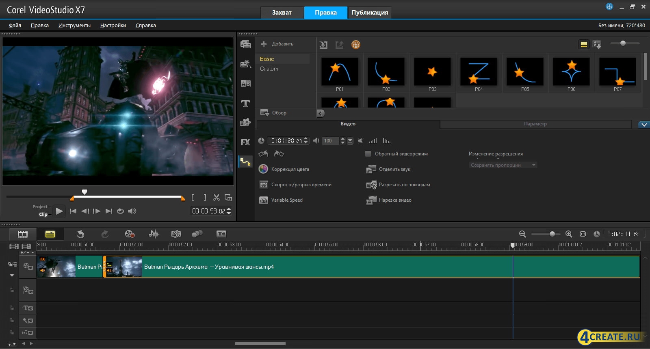
Task: Click the Undo arrow in timeline toolbar
Action: point(80,234)
